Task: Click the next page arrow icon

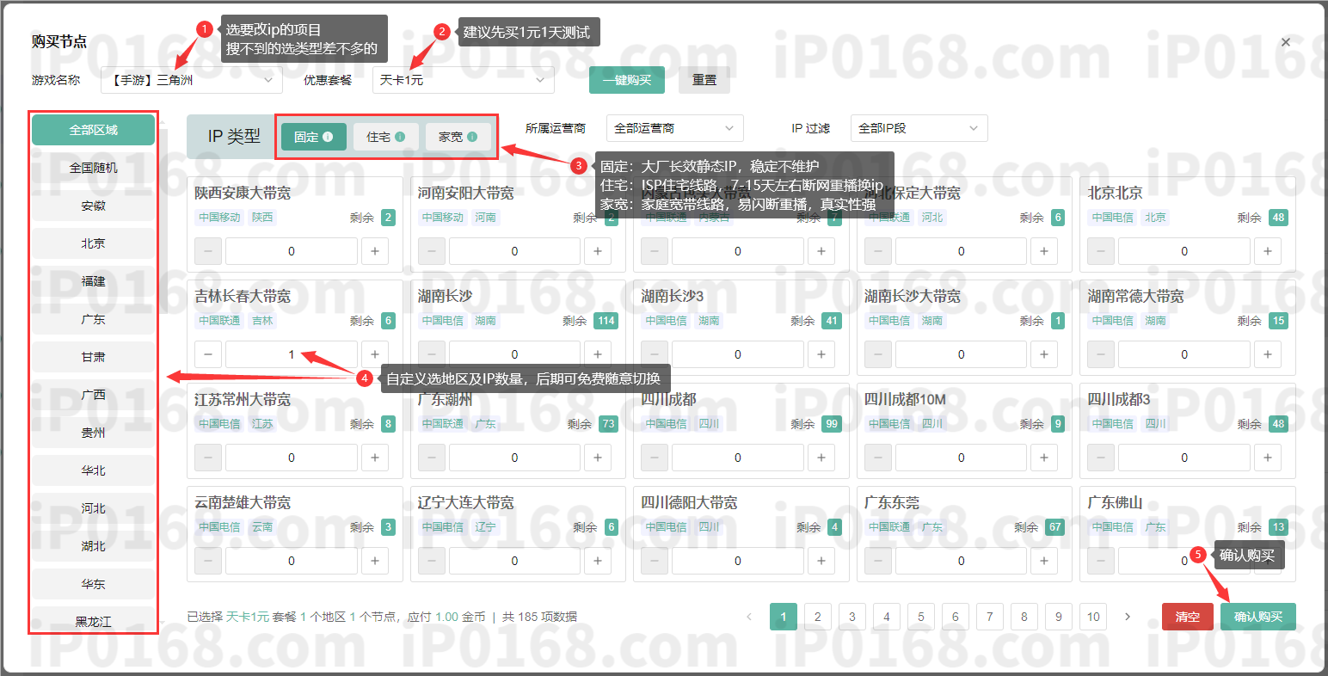Action: tap(1128, 616)
